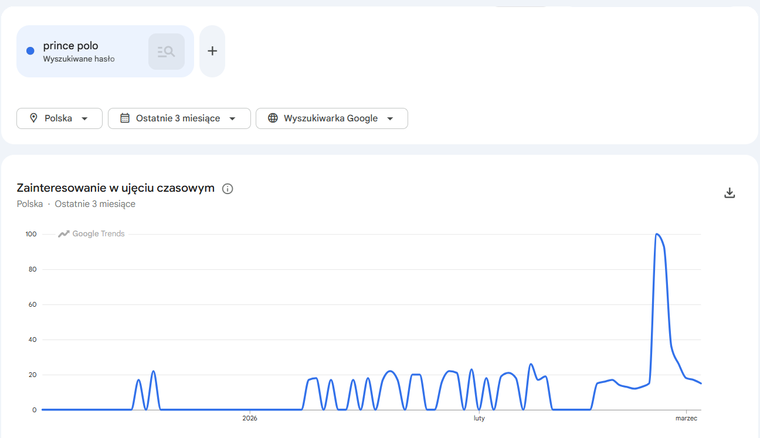Click the 2026 axis label on the timeline

(250, 418)
